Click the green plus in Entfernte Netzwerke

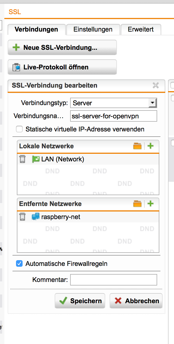[x=150, y=204]
